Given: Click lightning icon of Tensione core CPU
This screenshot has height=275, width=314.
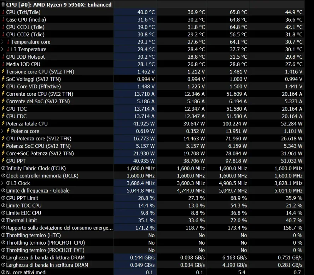Looking at the screenshot, I should coord(3,71).
